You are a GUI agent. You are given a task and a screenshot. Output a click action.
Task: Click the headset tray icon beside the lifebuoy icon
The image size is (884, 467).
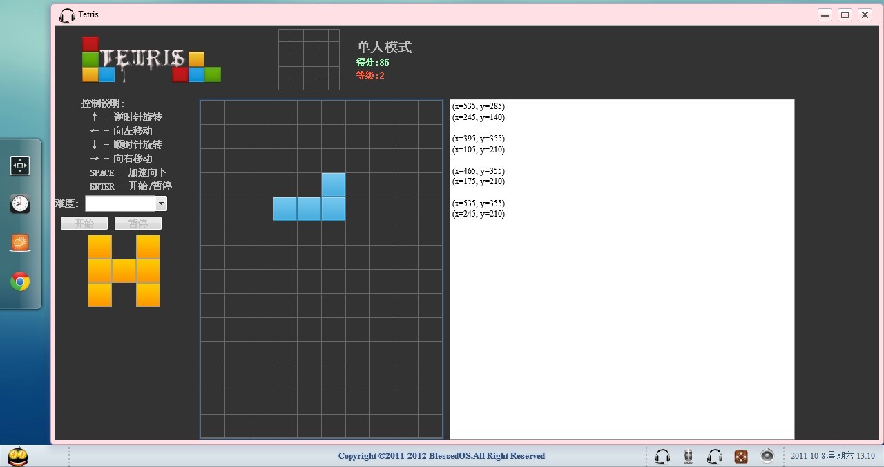[x=715, y=456]
